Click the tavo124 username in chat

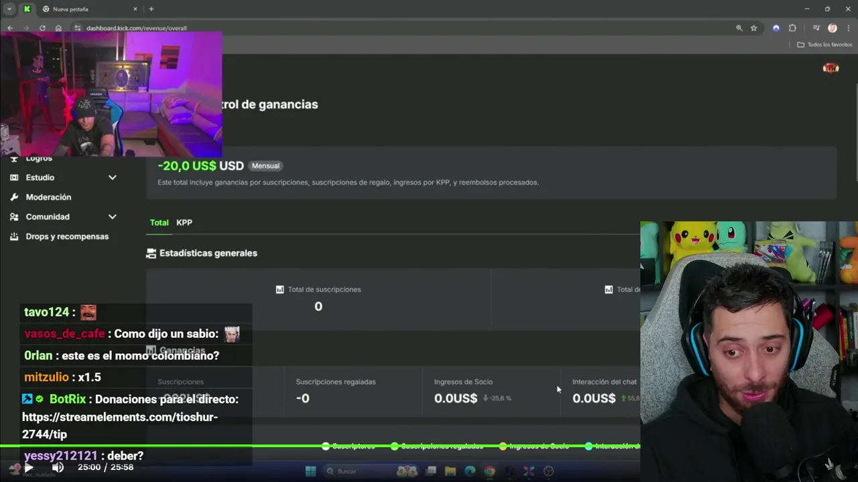tap(46, 312)
